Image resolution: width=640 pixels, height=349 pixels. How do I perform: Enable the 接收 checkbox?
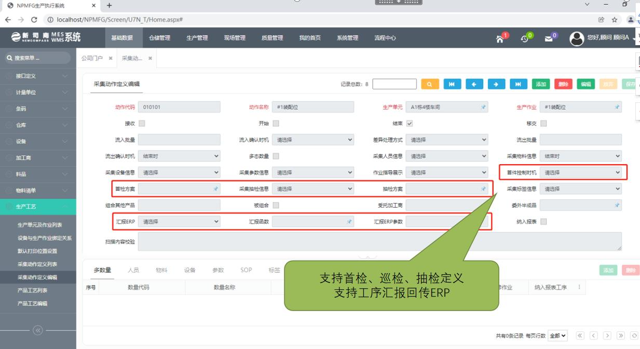tap(142, 124)
